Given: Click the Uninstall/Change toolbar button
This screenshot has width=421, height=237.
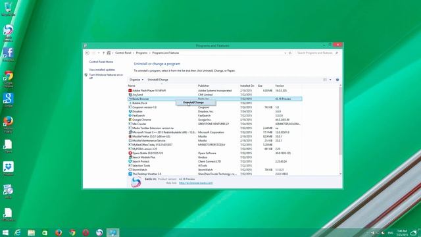Looking at the screenshot, I should point(158,80).
